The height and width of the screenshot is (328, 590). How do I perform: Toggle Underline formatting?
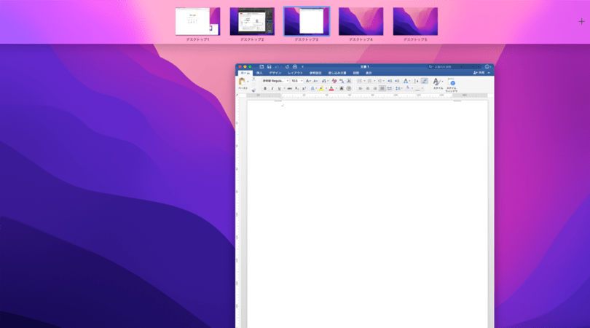[279, 88]
